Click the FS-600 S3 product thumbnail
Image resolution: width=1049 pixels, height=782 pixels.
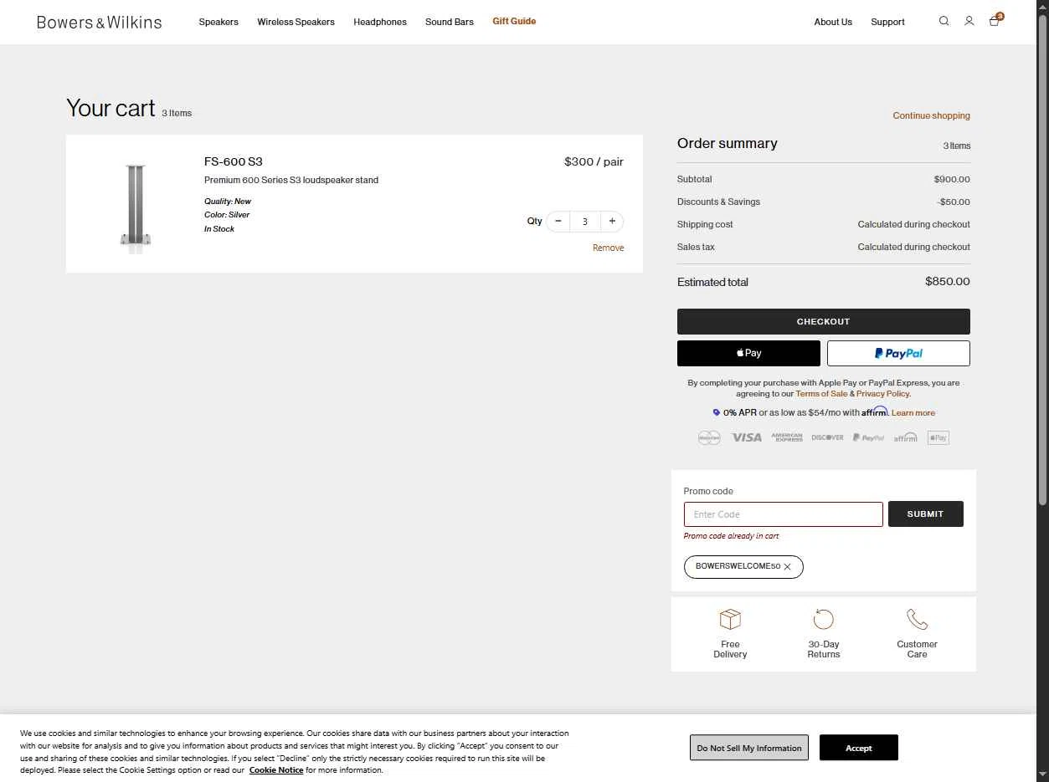[136, 207]
